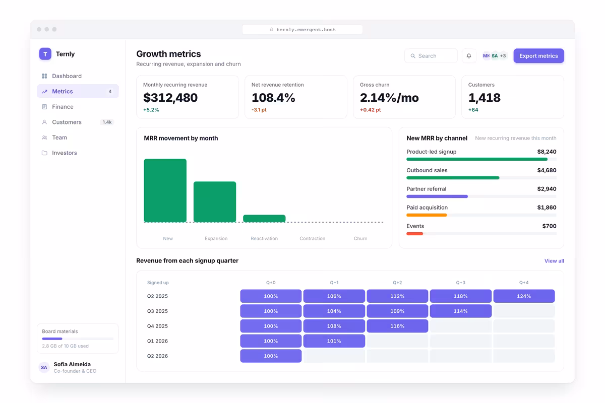
Task: Click the SA avatar in the header
Action: pyautogui.click(x=495, y=56)
